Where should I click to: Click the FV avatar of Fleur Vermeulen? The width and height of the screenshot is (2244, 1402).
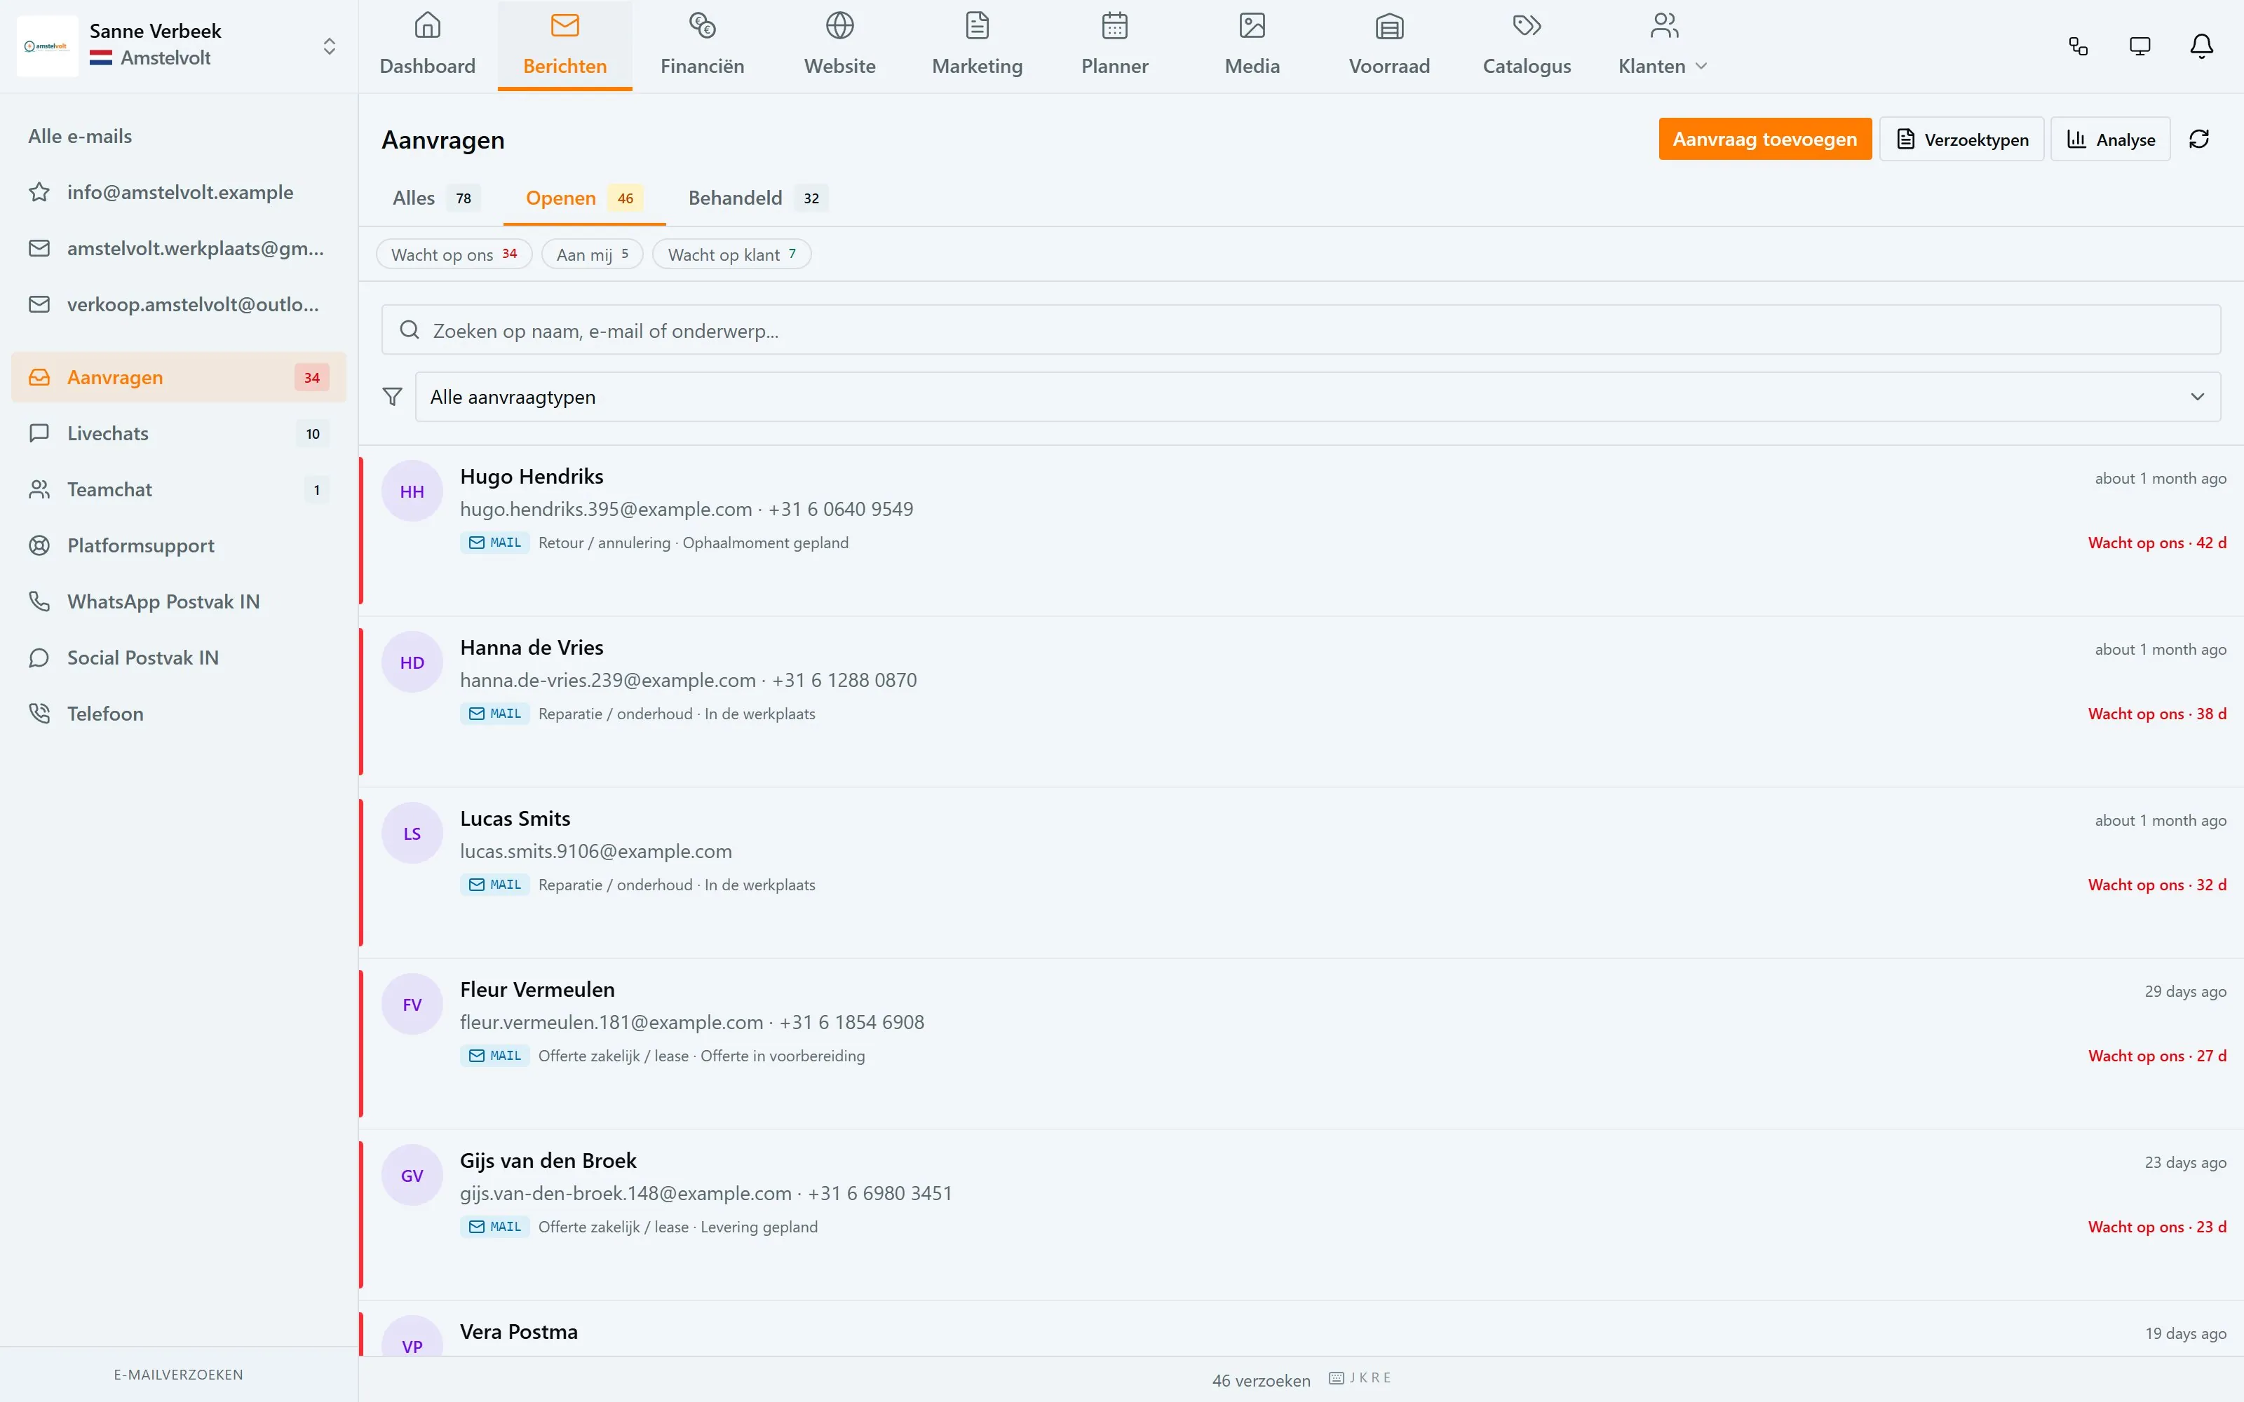(412, 1005)
